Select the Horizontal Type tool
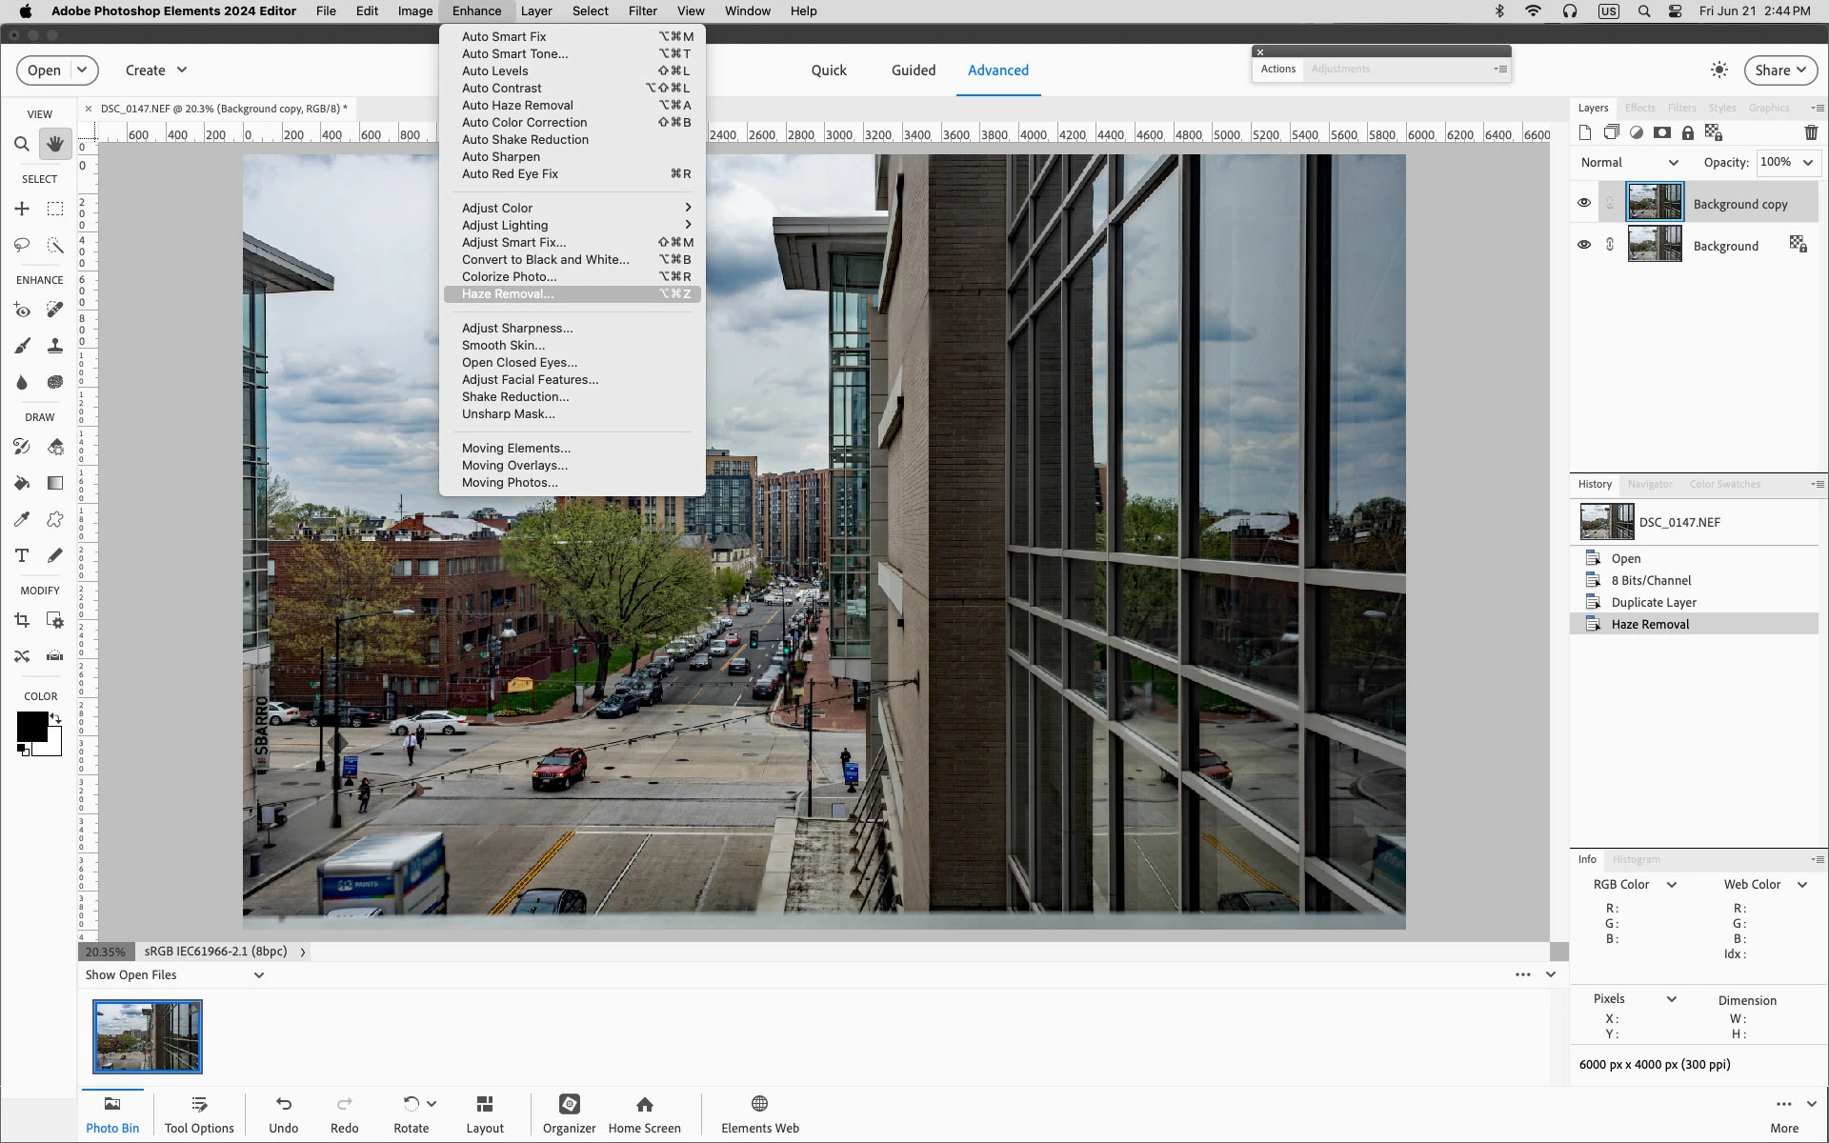The width and height of the screenshot is (1829, 1143). pyautogui.click(x=21, y=555)
